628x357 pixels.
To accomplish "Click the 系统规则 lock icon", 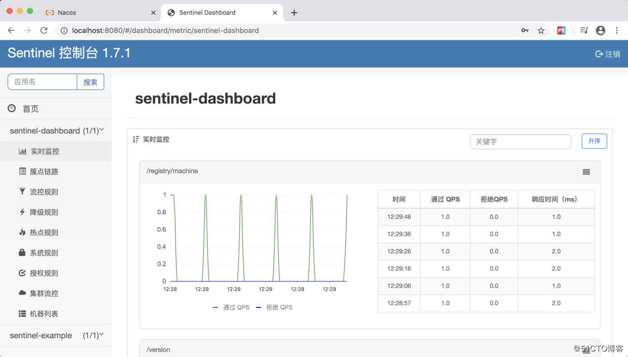I will (x=22, y=252).
